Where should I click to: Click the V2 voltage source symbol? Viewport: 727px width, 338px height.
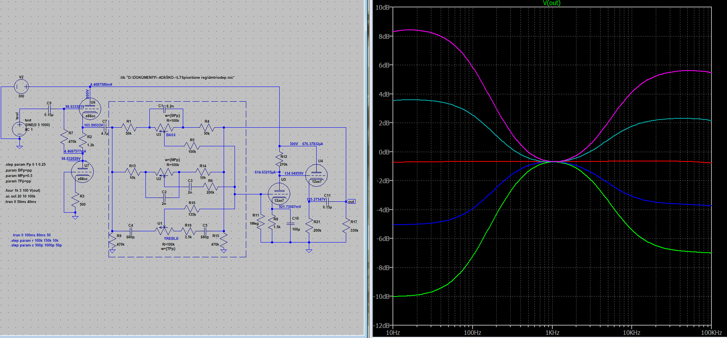(21, 86)
